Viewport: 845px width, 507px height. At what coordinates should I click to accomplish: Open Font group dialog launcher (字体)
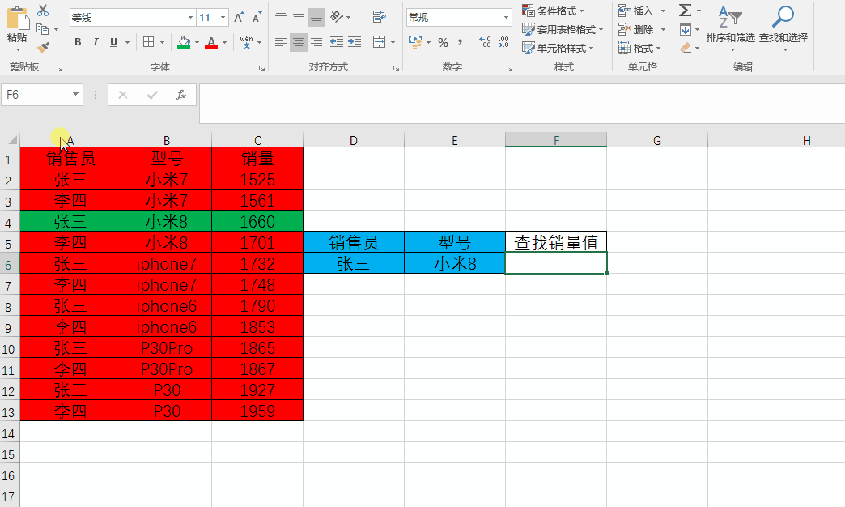coord(262,69)
